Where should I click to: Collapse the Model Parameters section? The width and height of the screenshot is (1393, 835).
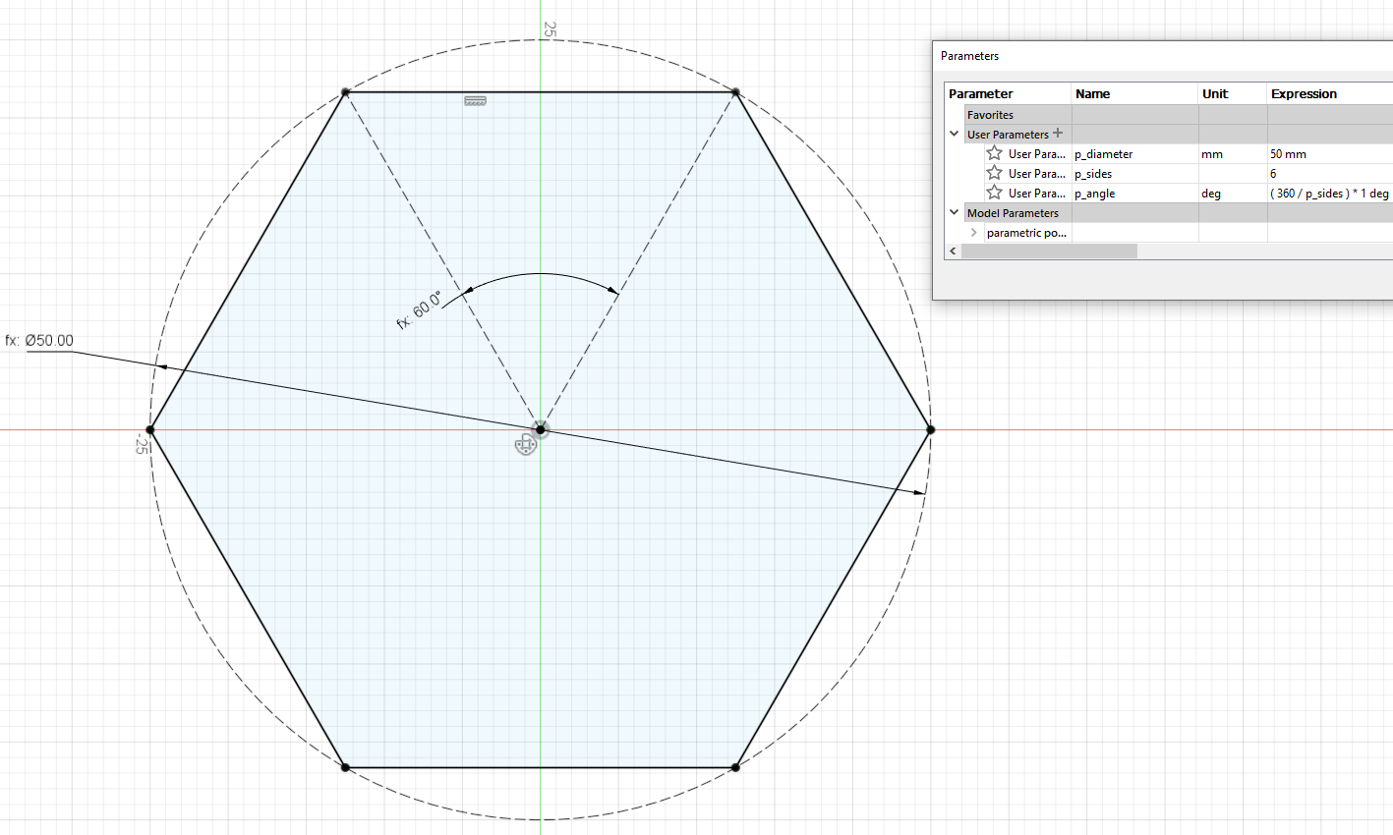954,212
